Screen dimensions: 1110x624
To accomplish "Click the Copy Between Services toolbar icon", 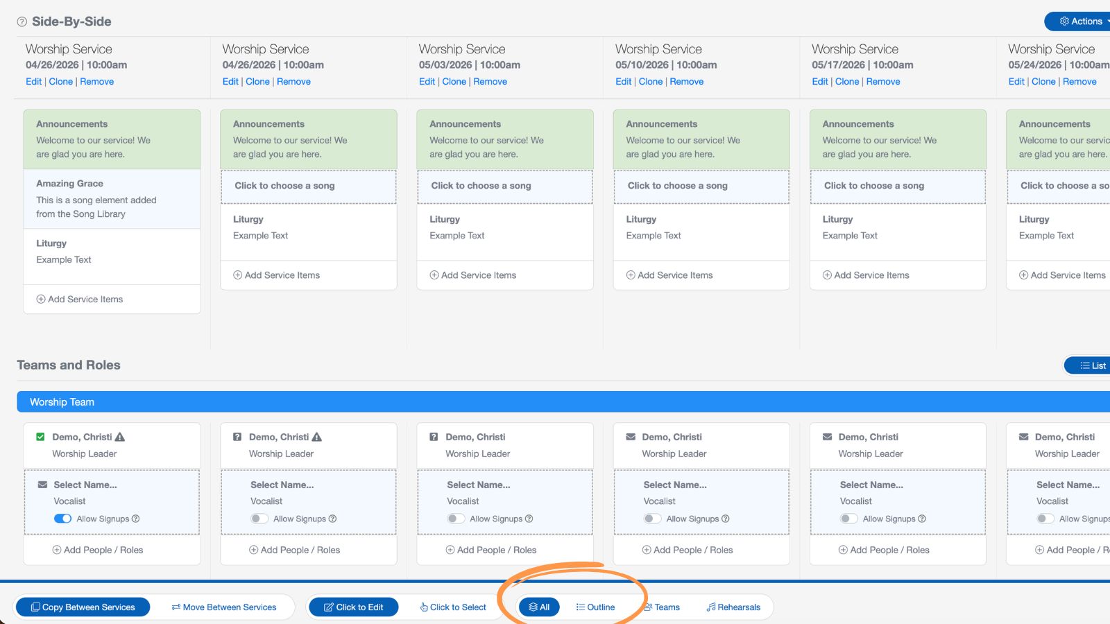I will (34, 607).
